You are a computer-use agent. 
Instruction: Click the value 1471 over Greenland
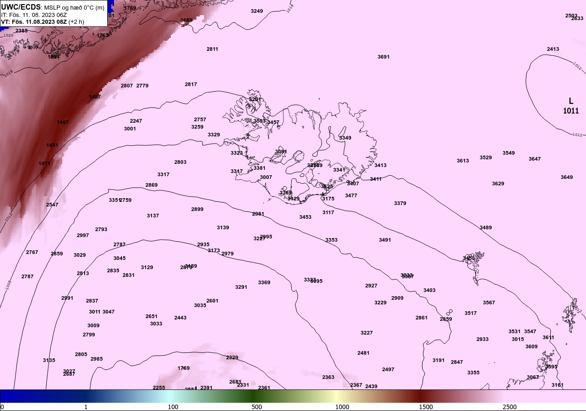click(44, 163)
